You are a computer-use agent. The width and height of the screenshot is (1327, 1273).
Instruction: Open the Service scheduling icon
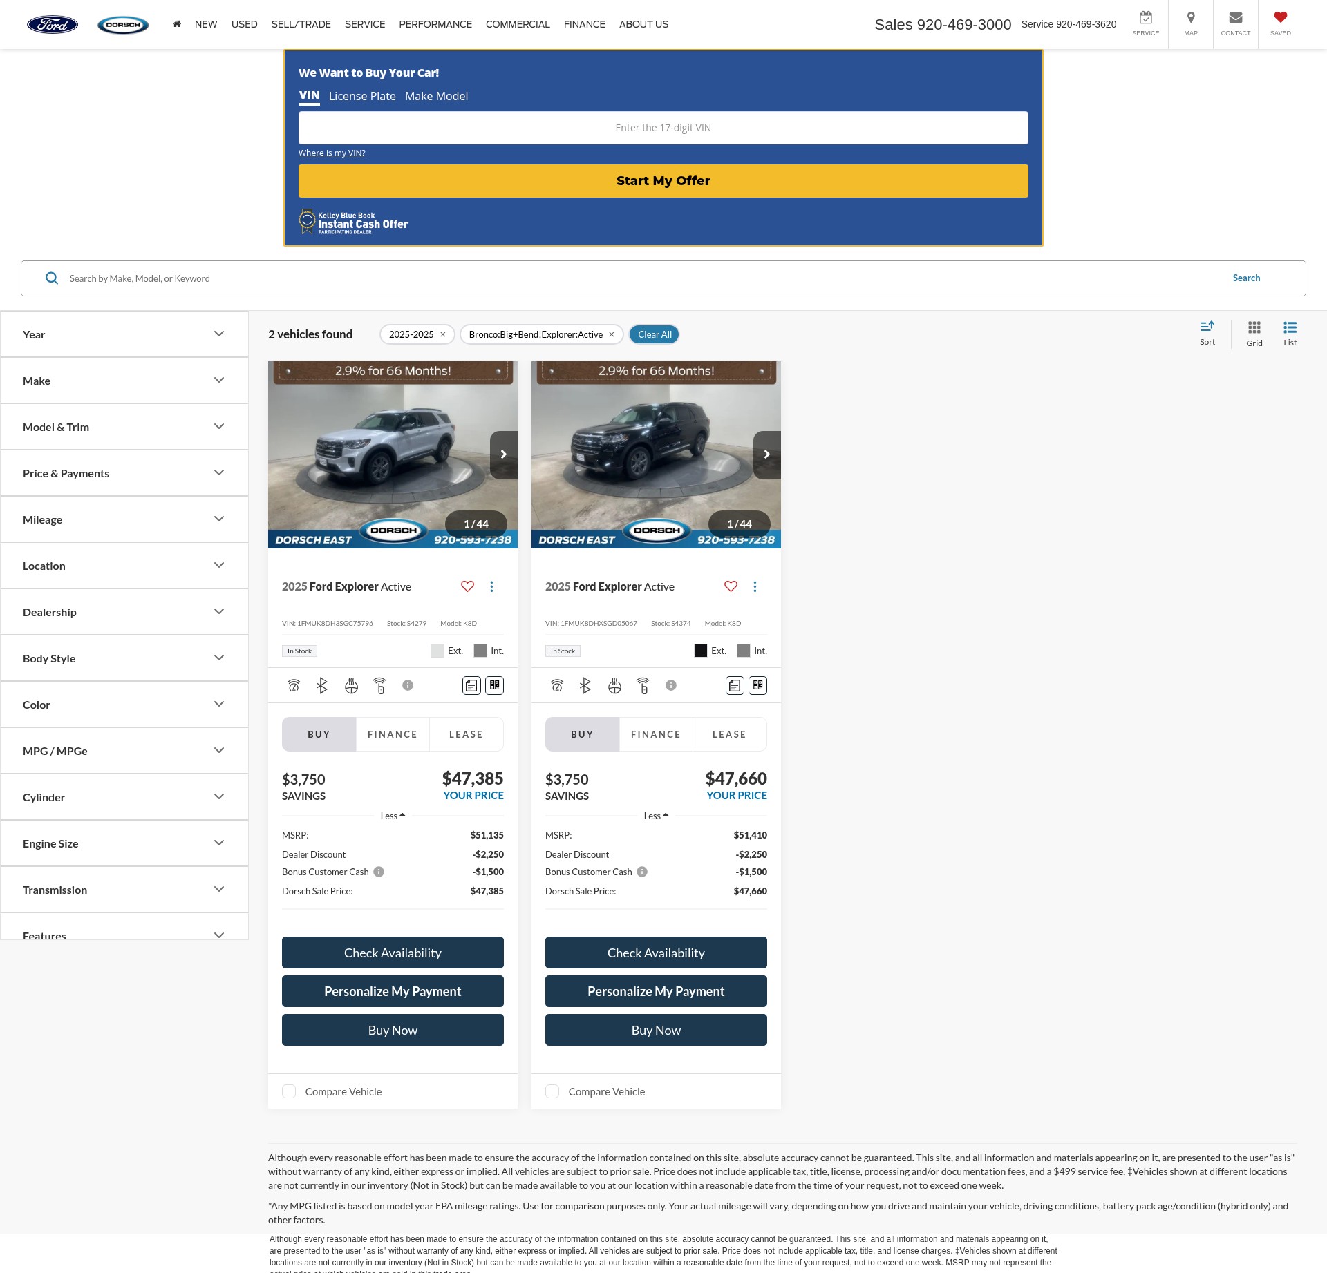[1145, 24]
